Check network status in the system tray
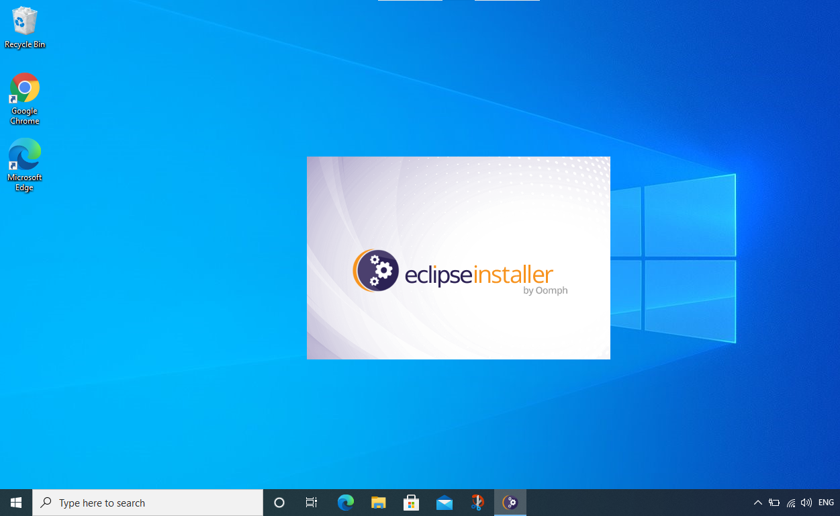This screenshot has width=840, height=516. click(x=790, y=502)
